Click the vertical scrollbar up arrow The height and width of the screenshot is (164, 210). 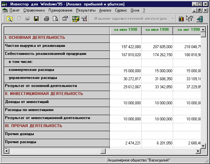tap(203, 29)
